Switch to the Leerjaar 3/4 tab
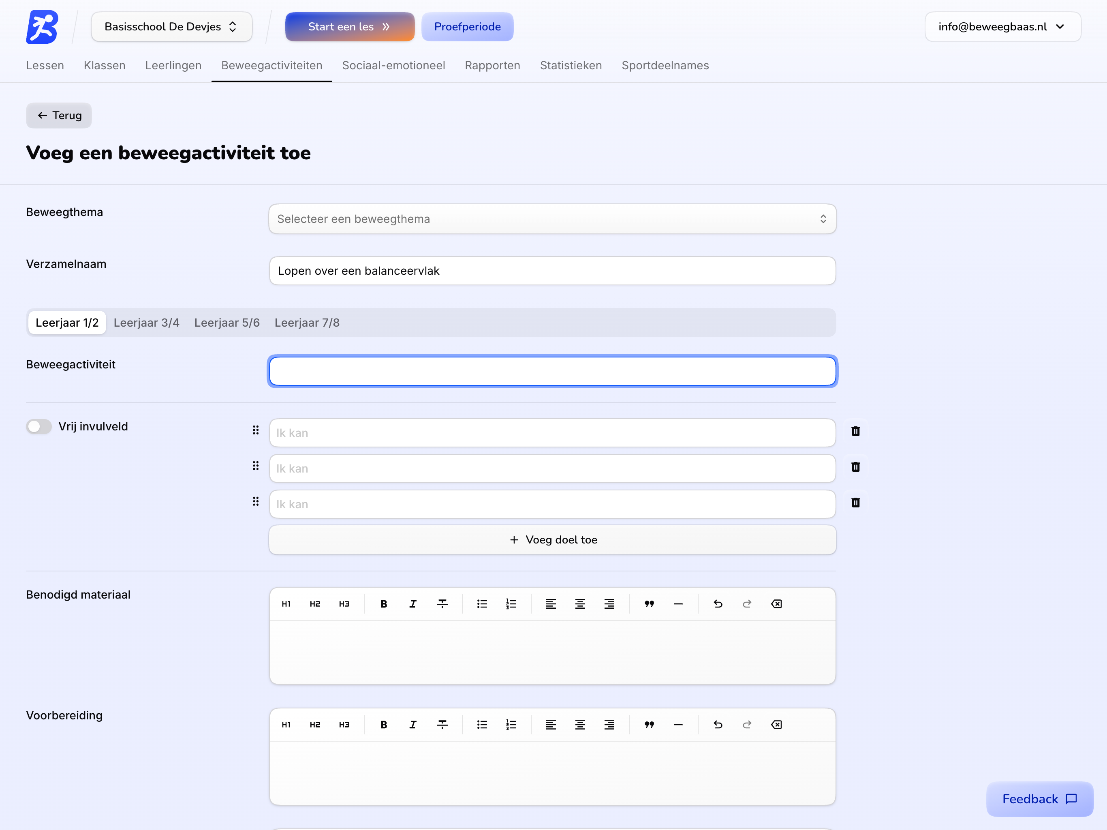Image resolution: width=1107 pixels, height=830 pixels. tap(146, 323)
